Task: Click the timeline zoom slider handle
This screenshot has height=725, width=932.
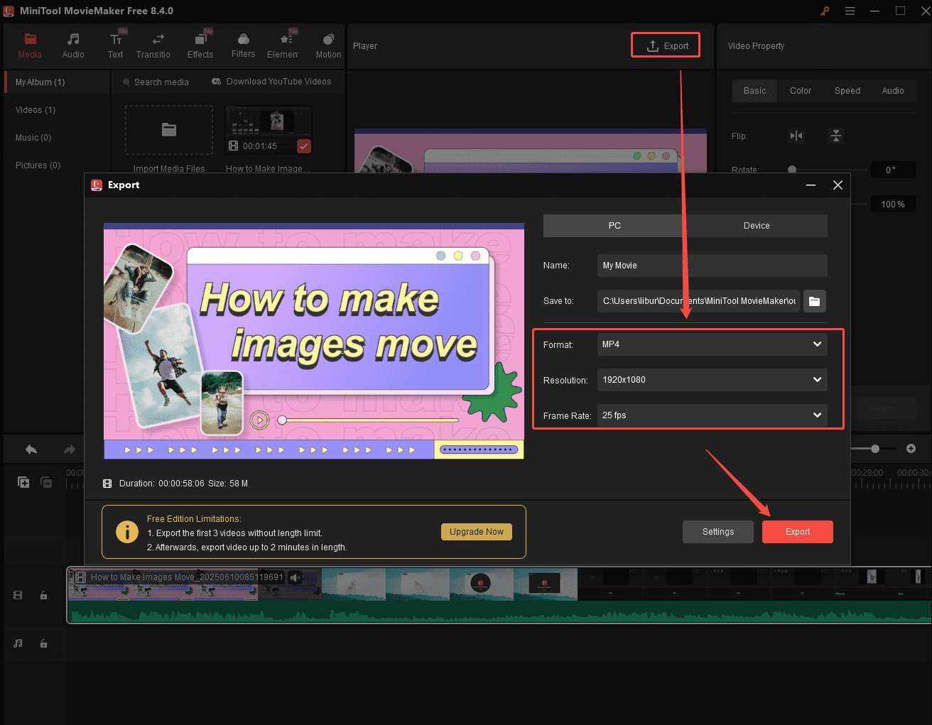Action: 874,449
